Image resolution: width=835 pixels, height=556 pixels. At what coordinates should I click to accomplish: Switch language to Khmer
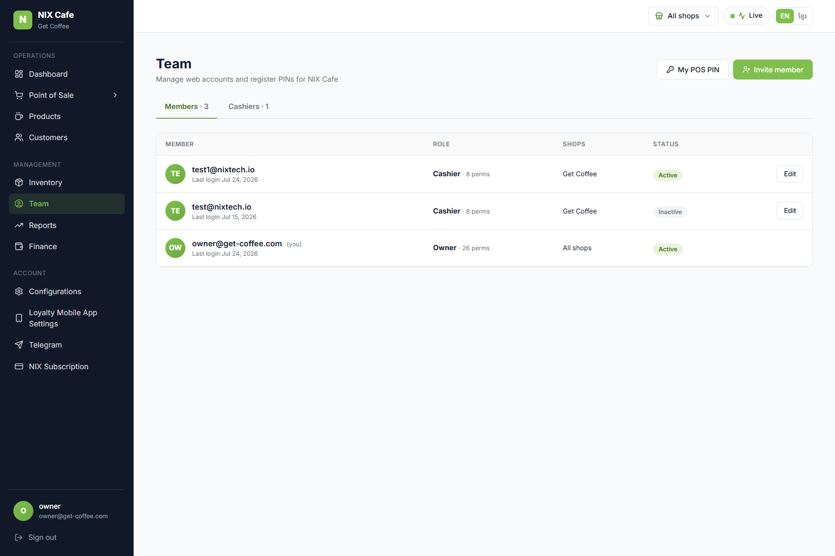[x=802, y=16]
